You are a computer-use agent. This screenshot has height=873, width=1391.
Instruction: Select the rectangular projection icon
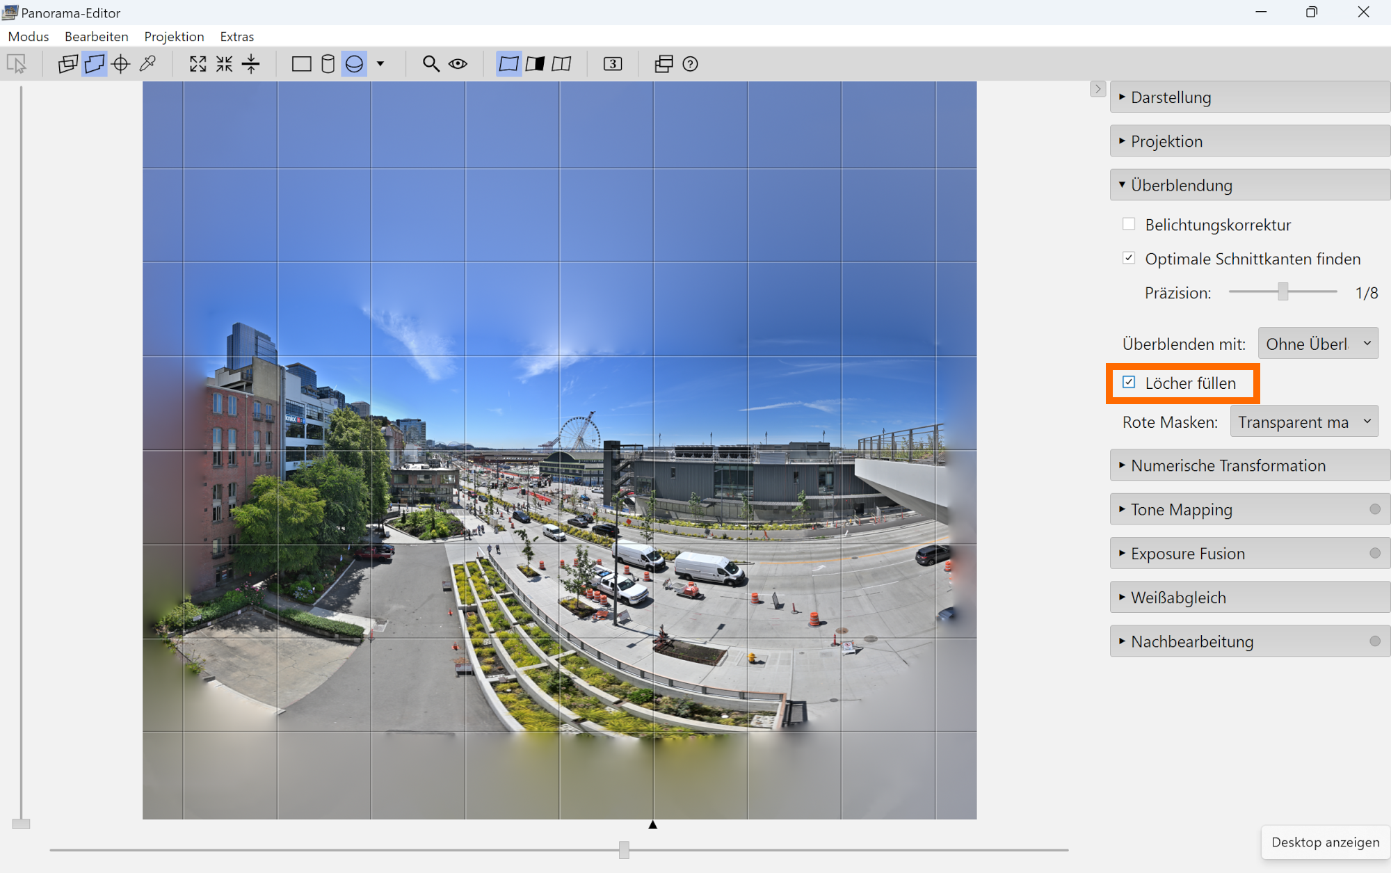click(301, 64)
